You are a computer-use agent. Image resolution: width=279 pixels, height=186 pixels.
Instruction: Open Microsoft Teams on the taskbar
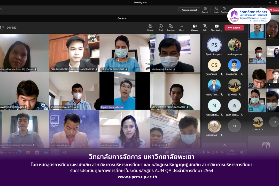[55, 152]
